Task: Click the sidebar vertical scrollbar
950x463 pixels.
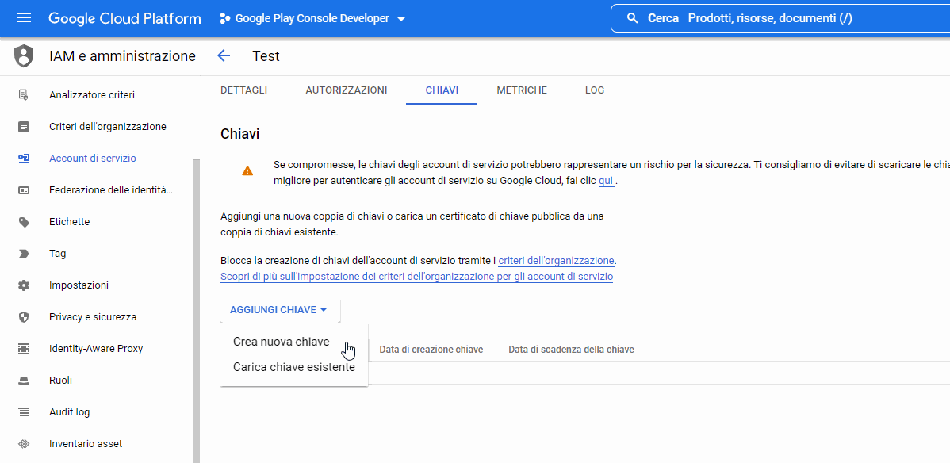Action: (196, 309)
